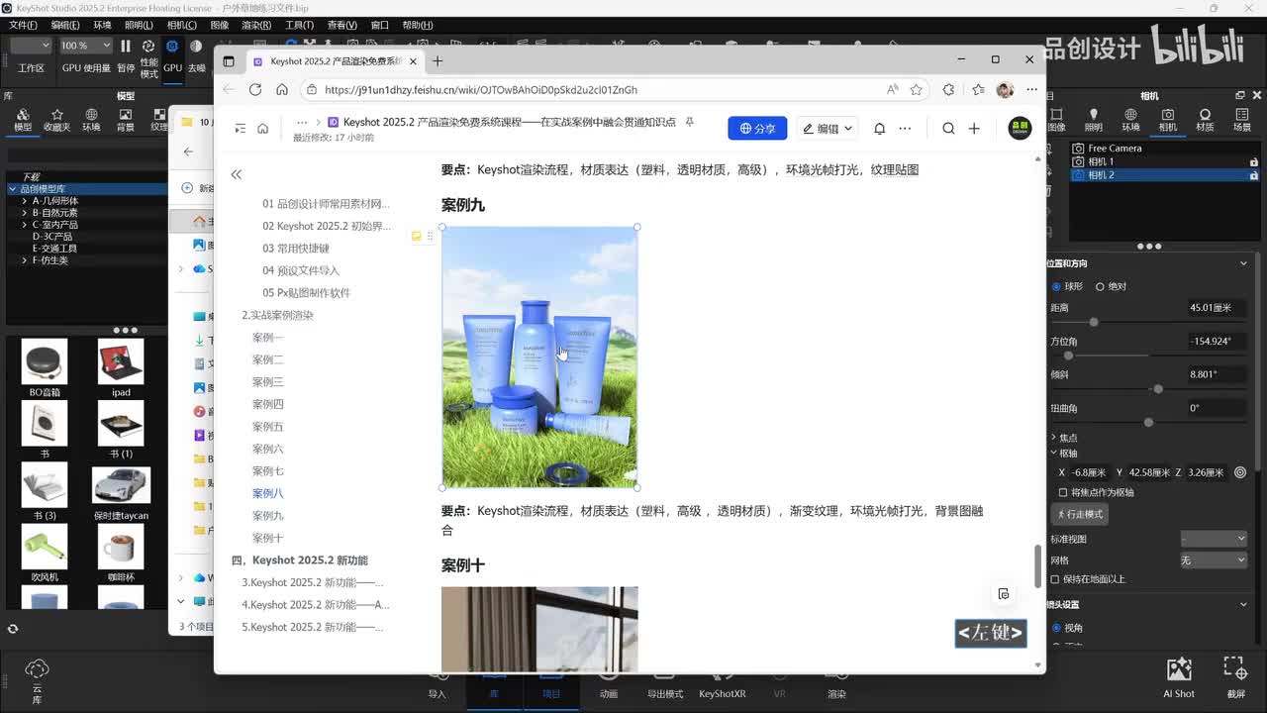Enable 保持在地面以上 checkbox

pyautogui.click(x=1056, y=578)
